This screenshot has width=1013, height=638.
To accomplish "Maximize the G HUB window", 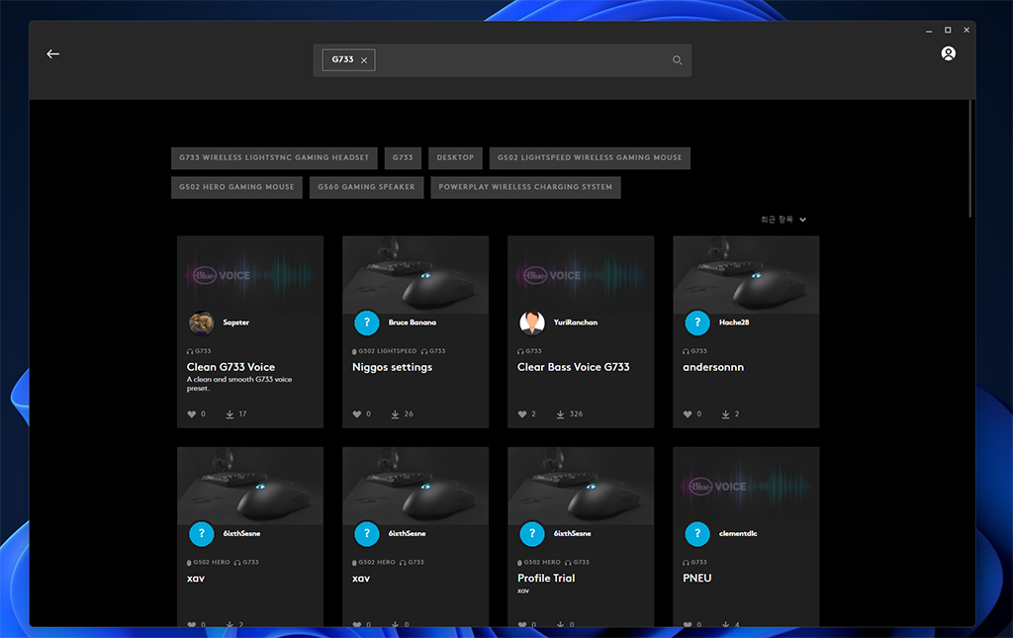I will [948, 30].
